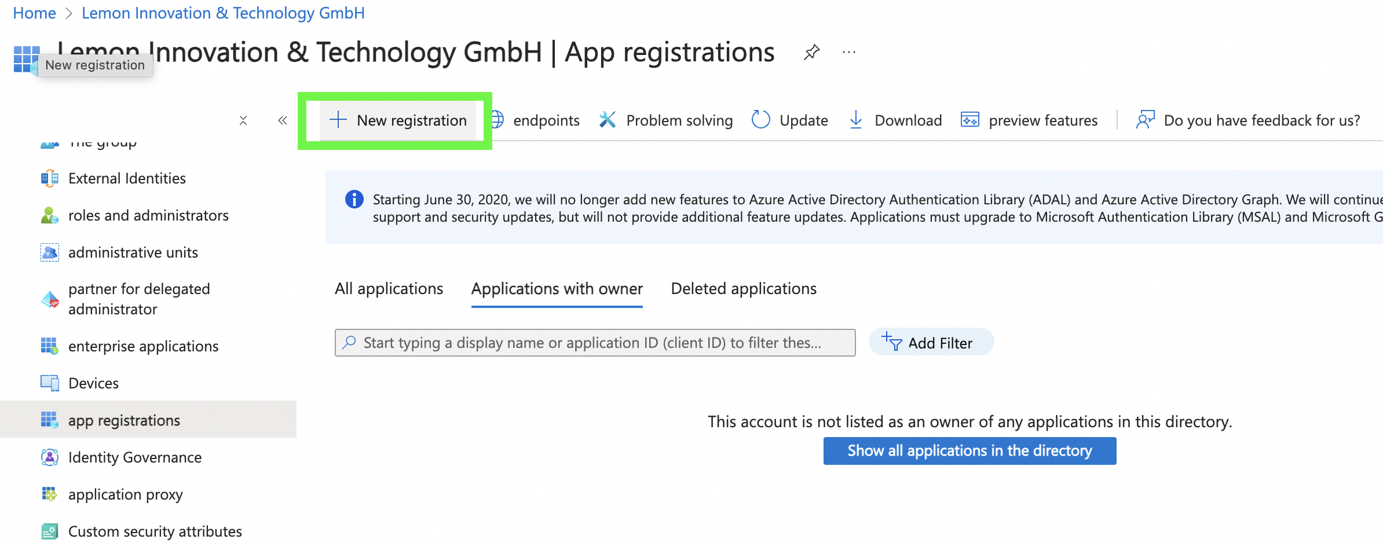Focus the display name filter search box
Viewport: 1383px width, 543px height.
click(595, 343)
